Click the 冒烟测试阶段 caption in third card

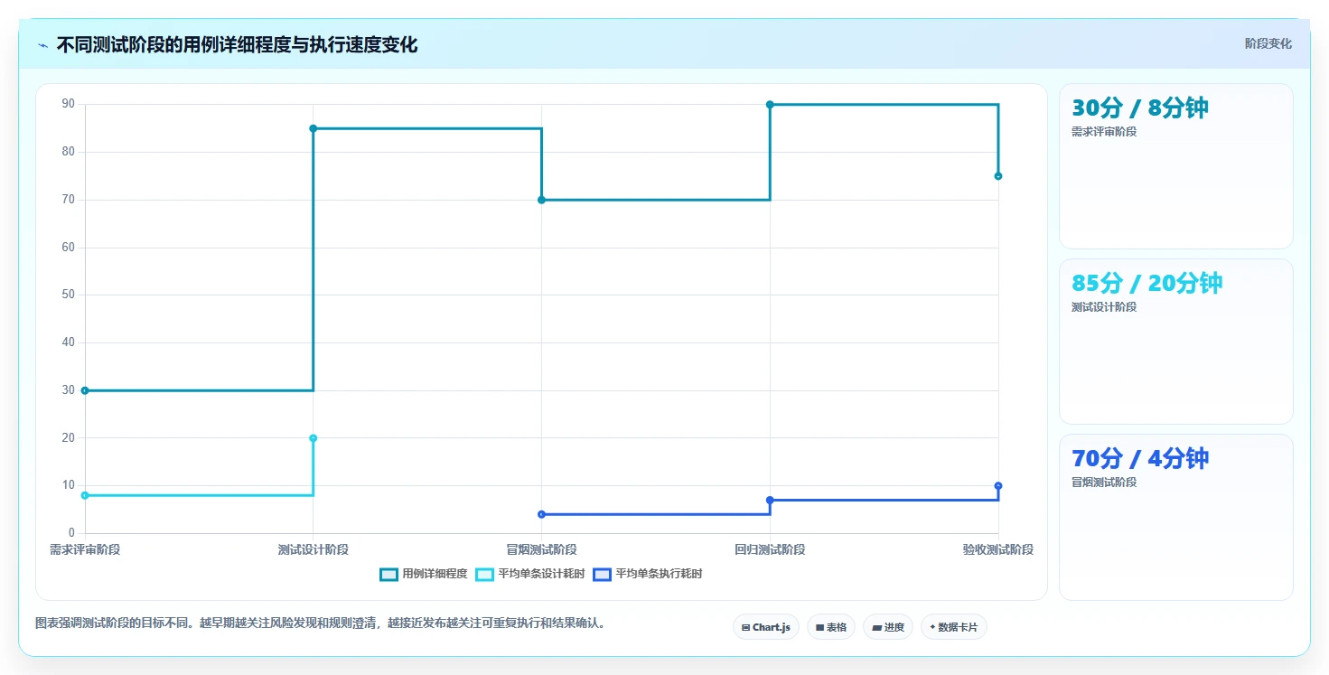[1104, 483]
